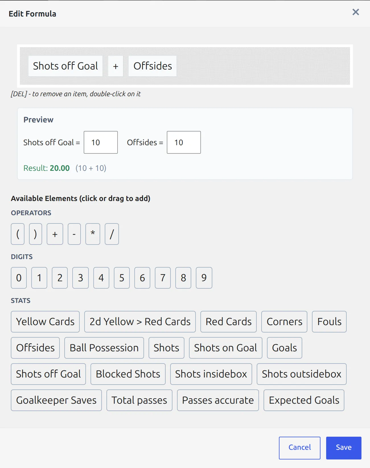Add Goalkeeper Saves stat
370x468 pixels.
click(x=56, y=400)
